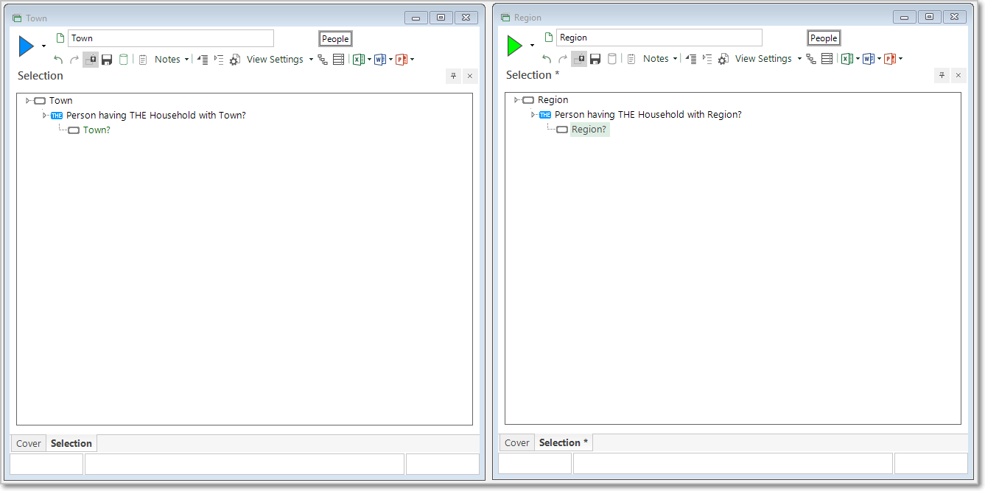Select the Town? leaf tree item
The image size is (985, 491).
[x=97, y=130]
